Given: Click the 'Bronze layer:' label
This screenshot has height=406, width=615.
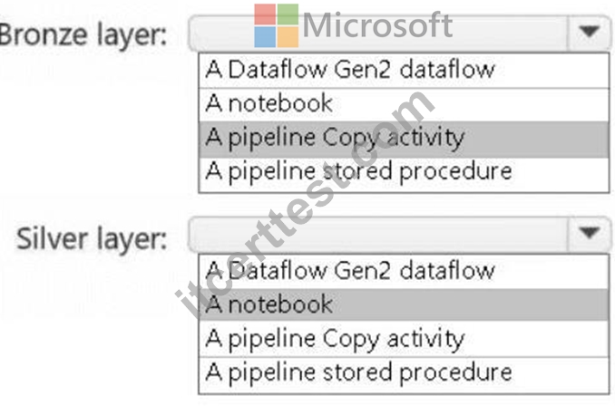Looking at the screenshot, I should (x=83, y=35).
